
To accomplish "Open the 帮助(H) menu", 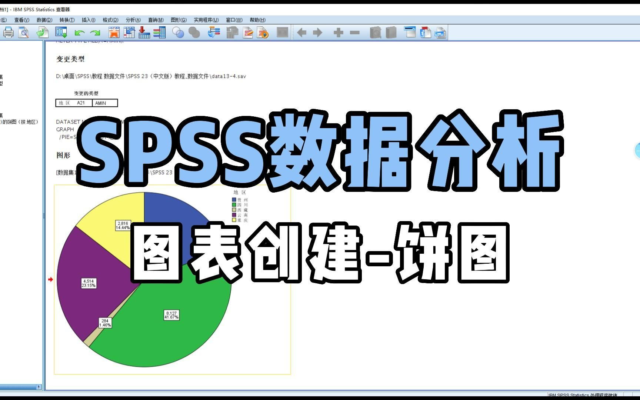I will [257, 20].
